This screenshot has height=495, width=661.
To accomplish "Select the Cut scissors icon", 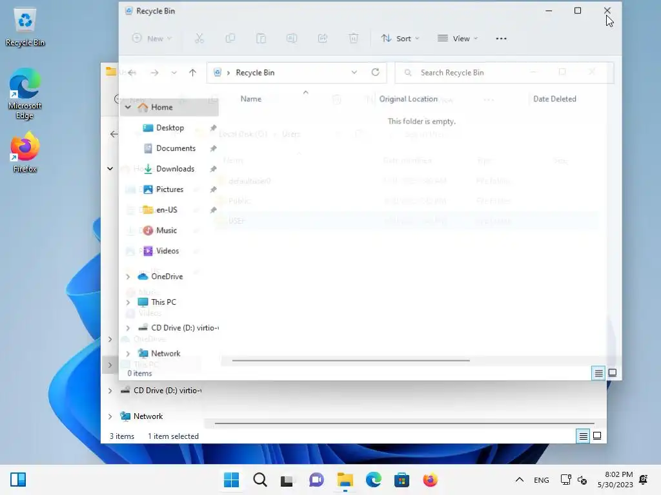I will click(x=199, y=38).
